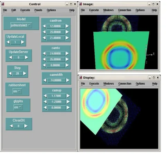Click the UpdateLocal value field showing 1

tap(15, 42)
